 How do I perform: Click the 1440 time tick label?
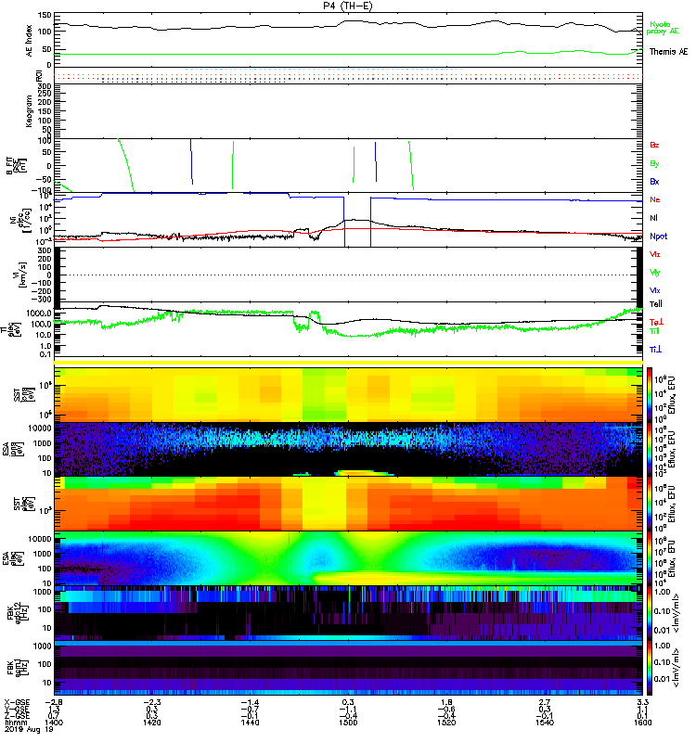click(250, 723)
